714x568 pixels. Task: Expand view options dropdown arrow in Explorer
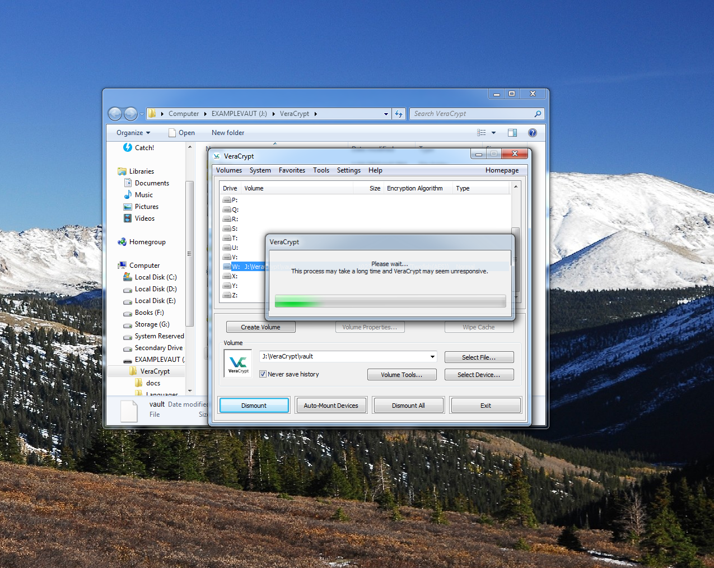click(x=493, y=133)
